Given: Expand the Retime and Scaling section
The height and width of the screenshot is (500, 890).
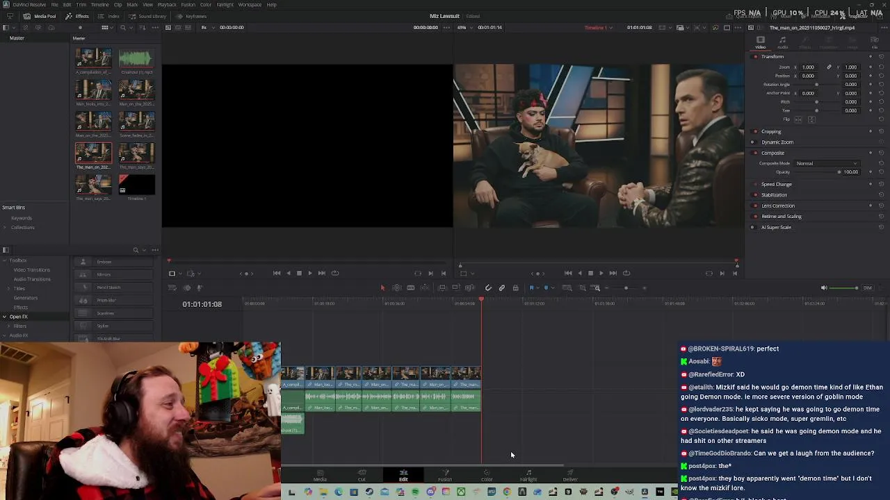Looking at the screenshot, I should tap(782, 216).
